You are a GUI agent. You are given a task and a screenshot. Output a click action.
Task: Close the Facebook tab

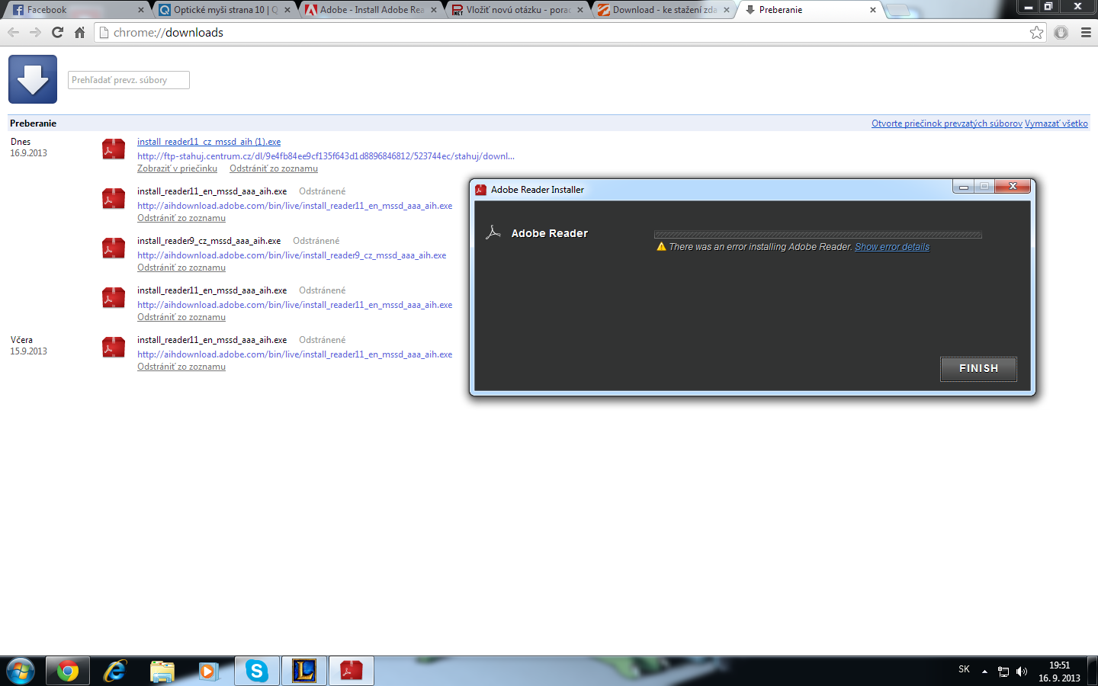click(141, 10)
